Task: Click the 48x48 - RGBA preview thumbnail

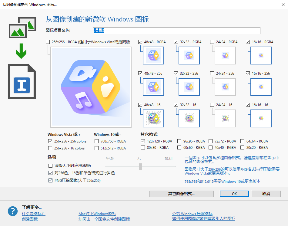Action: click(x=153, y=55)
